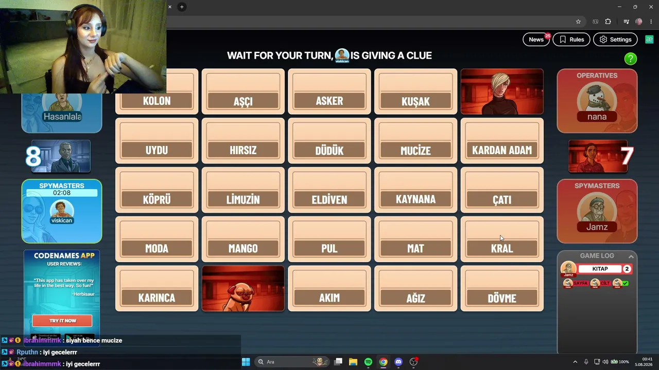Screen dimensions: 659x370
Task: Open the media controls icon in Chrome toolbar
Action: click(x=626, y=22)
